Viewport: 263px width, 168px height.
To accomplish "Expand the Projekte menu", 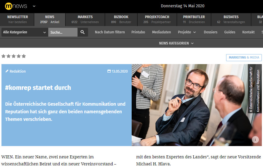I will pos(187,32).
